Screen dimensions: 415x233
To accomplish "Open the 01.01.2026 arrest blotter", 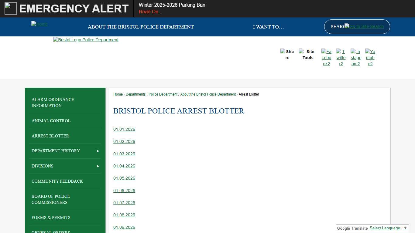I will tap(124, 129).
